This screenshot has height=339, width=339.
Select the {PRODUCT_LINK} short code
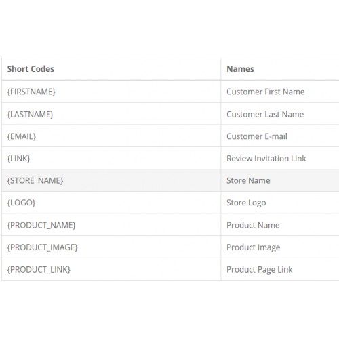[x=39, y=270]
